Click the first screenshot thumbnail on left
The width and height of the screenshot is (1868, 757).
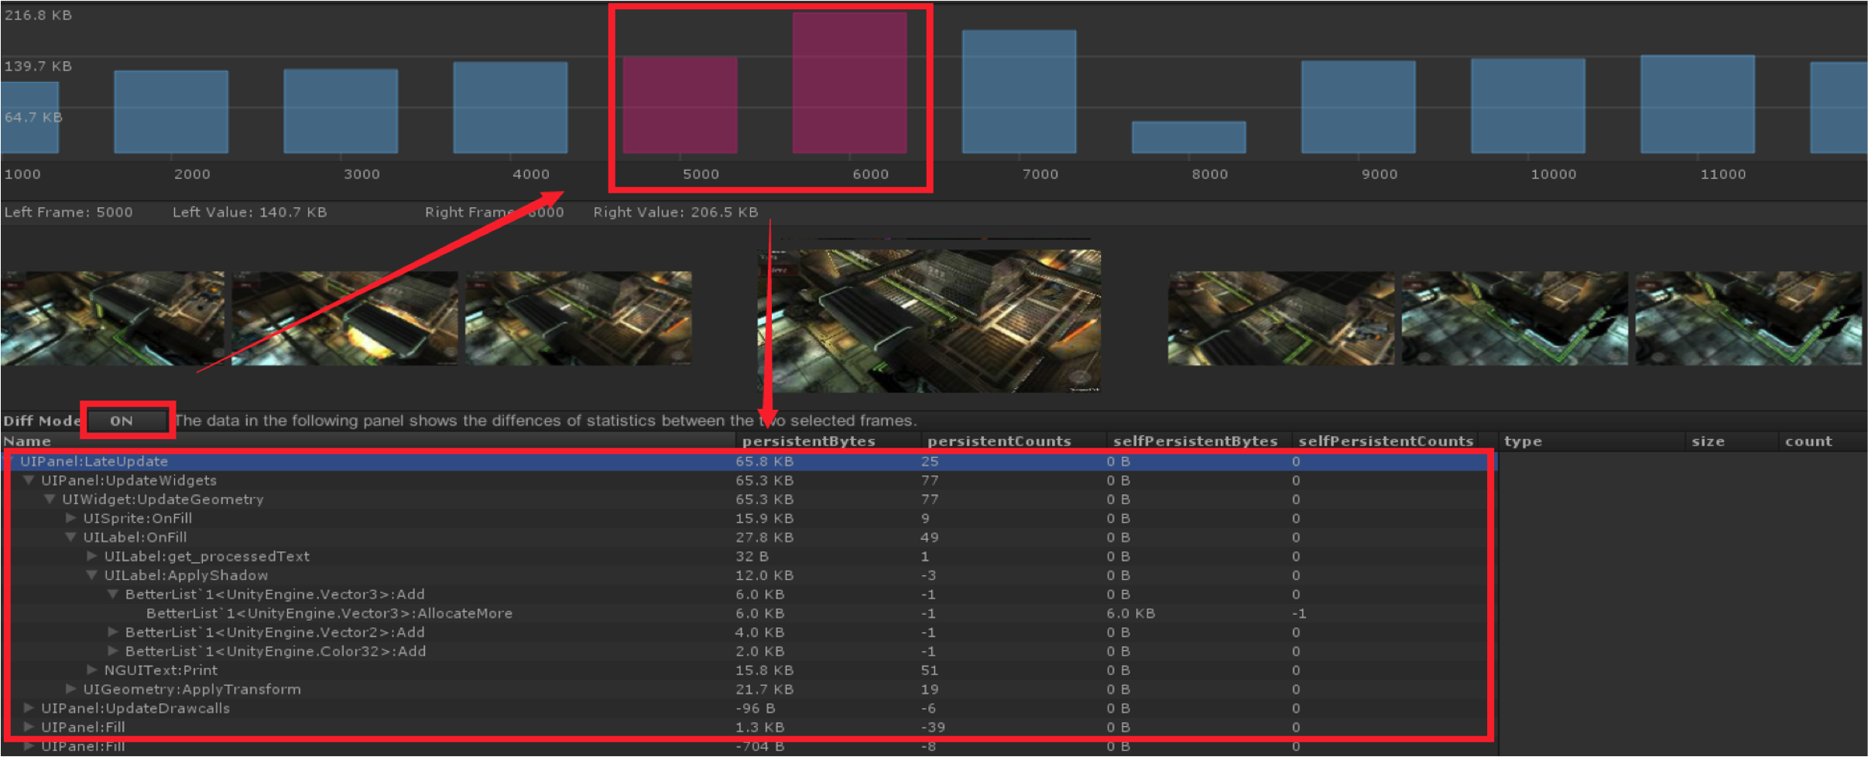112,318
